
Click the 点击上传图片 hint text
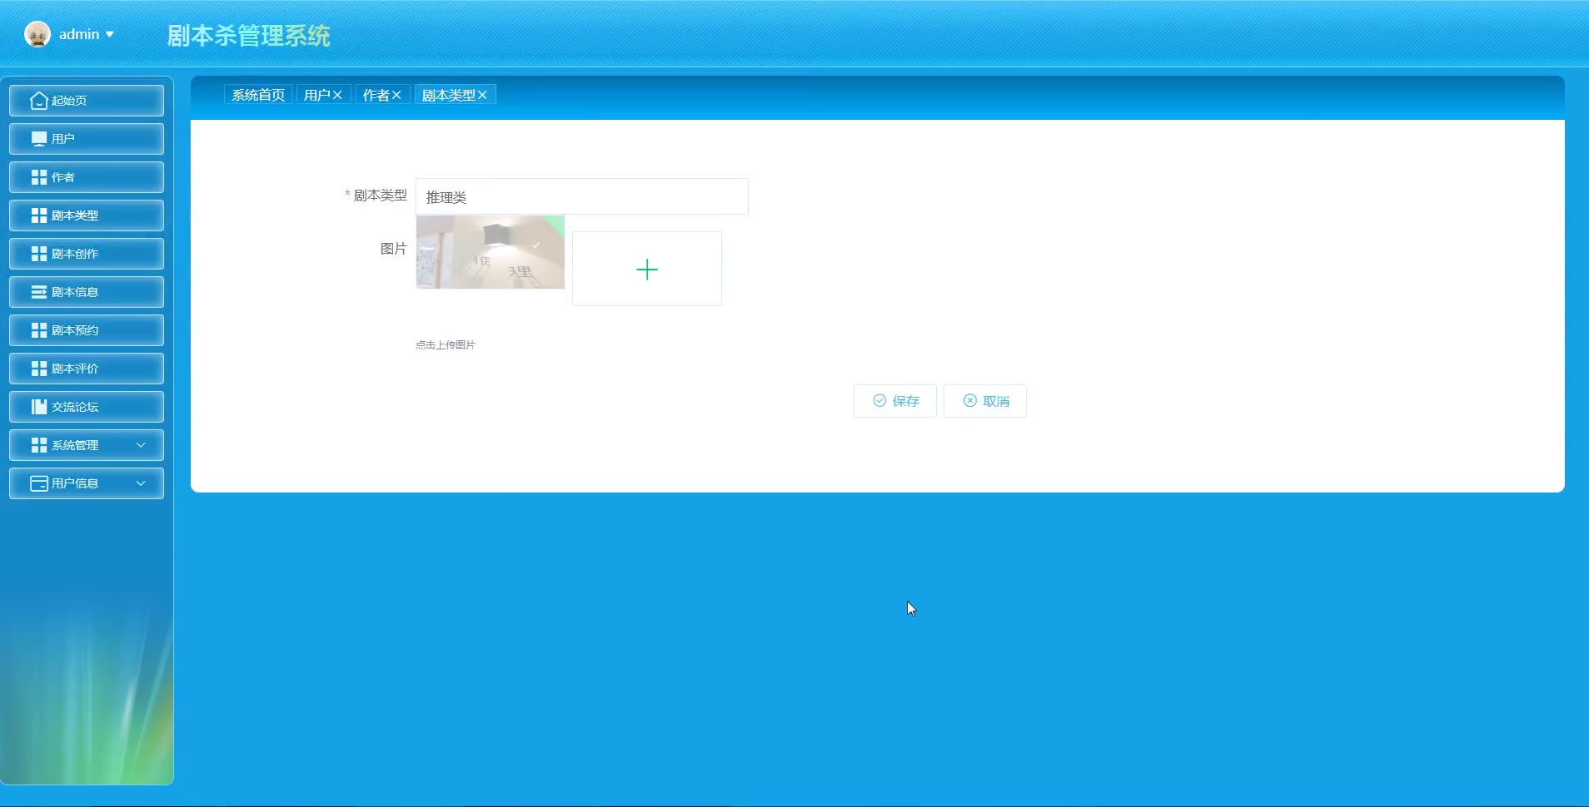click(446, 344)
